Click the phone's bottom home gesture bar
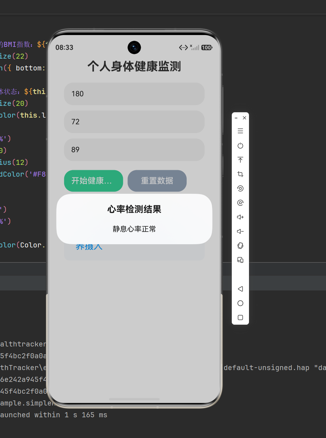Image resolution: width=326 pixels, height=438 pixels. (134, 399)
